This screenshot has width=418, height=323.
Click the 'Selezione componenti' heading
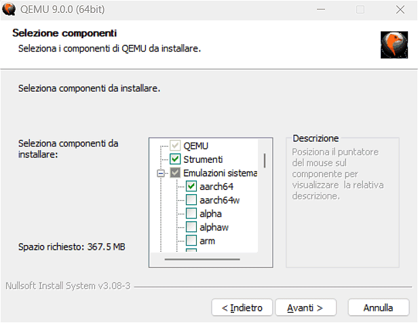click(64, 33)
